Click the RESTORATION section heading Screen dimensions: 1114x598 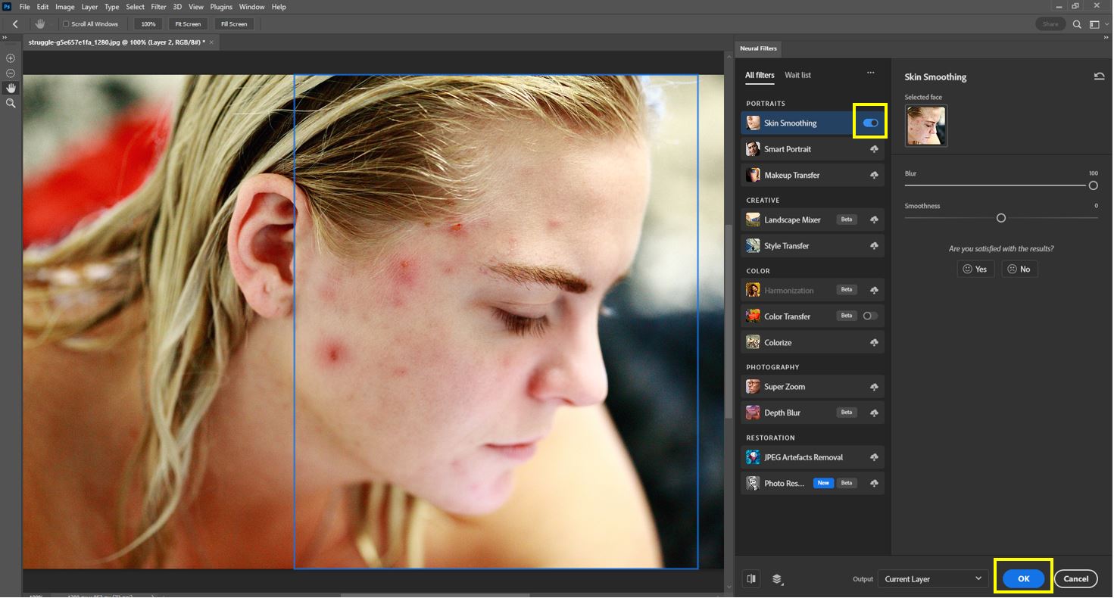tap(770, 438)
